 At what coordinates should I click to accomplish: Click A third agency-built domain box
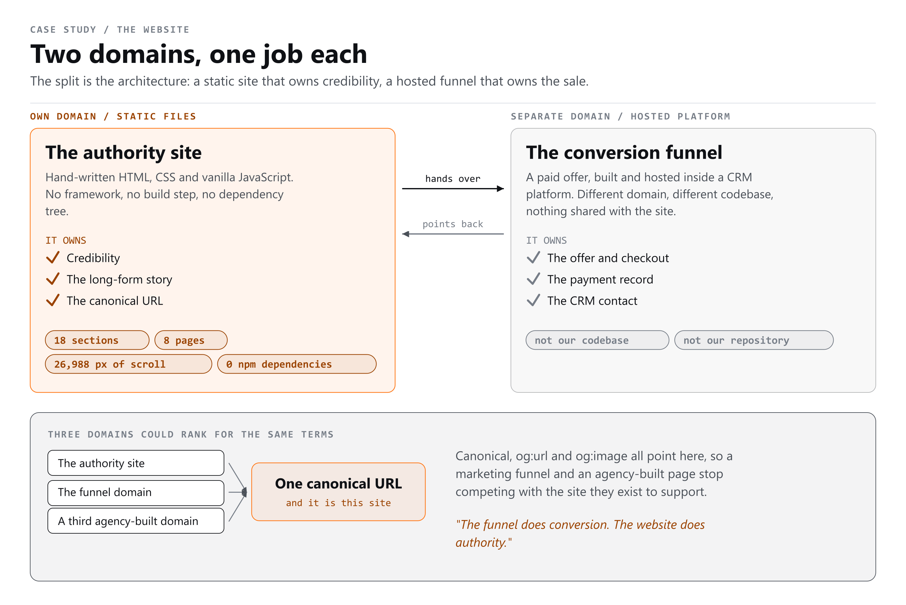point(136,521)
